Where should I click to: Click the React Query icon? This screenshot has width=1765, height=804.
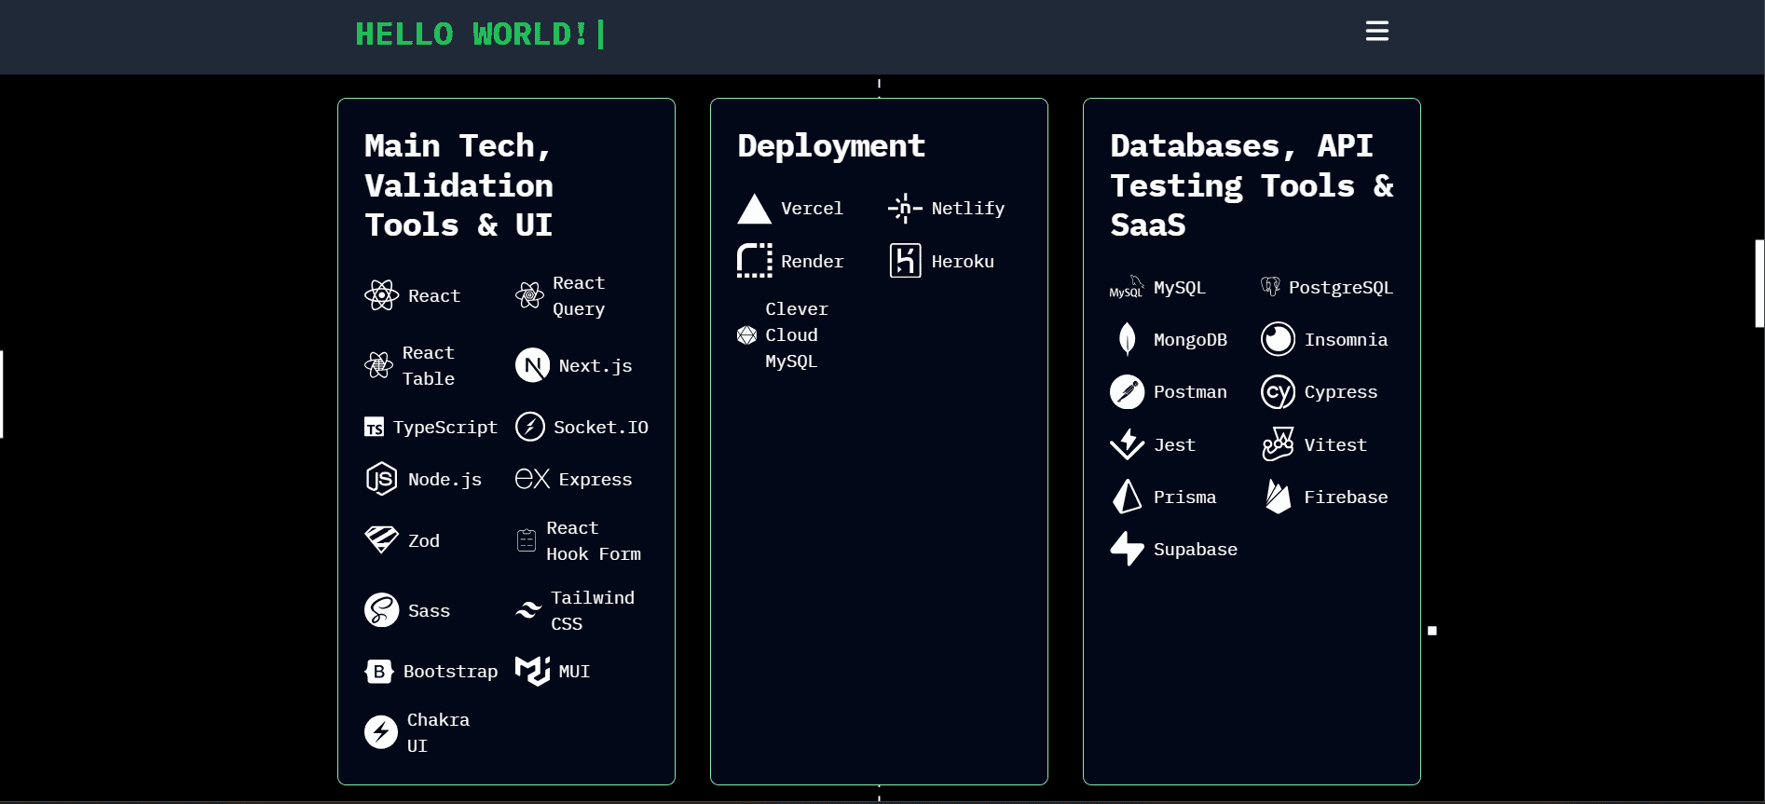(x=529, y=295)
